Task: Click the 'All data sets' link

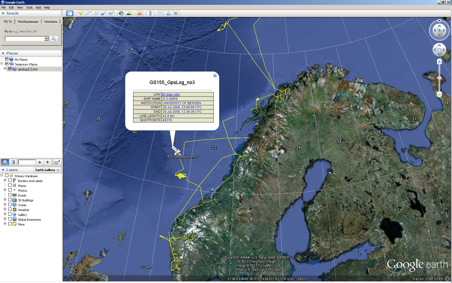Action: coord(171,95)
